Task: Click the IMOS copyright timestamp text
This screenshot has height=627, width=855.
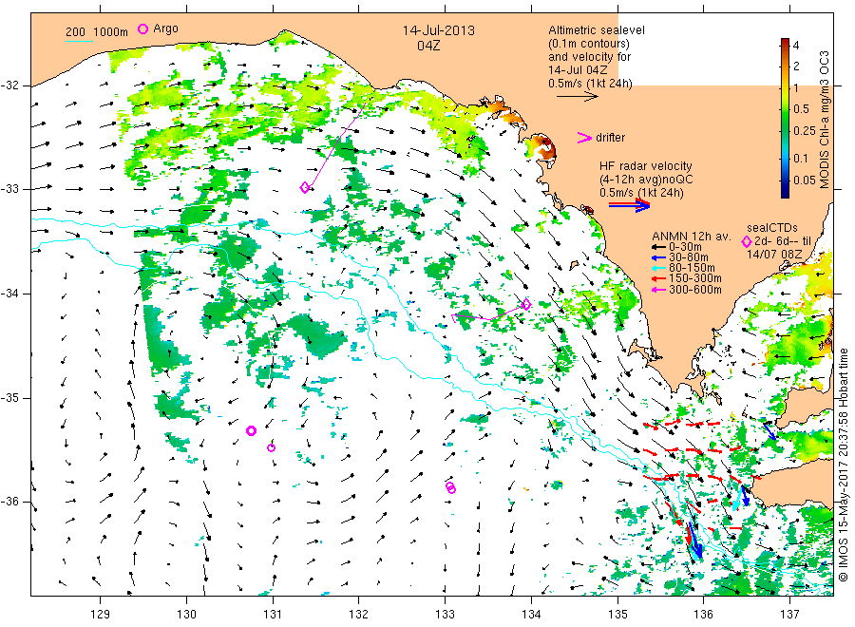Action: pos(844,465)
